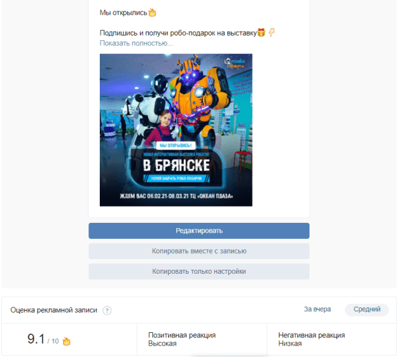Click the fire icon beside the 9.1 score
402x357 pixels.
pos(66,341)
